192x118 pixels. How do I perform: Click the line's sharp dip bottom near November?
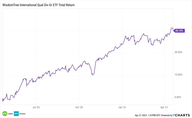click(x=92, y=75)
